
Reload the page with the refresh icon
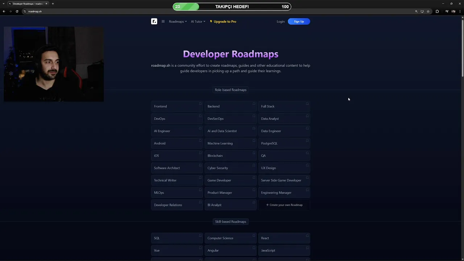click(x=17, y=11)
